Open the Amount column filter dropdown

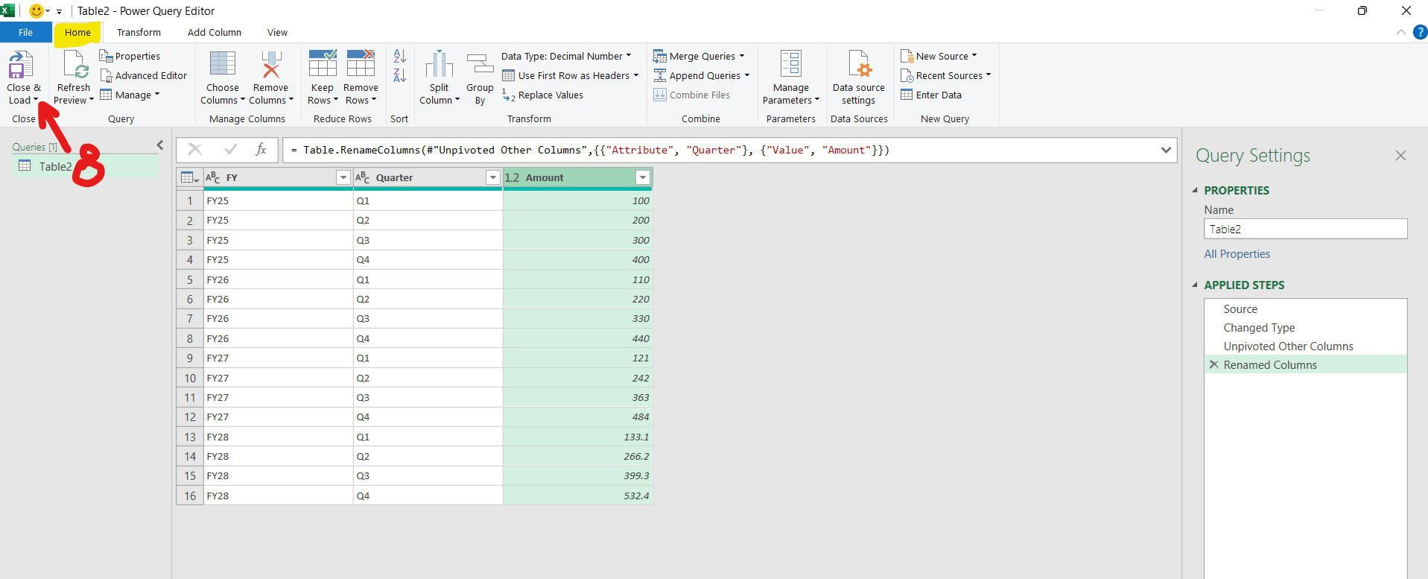click(643, 177)
